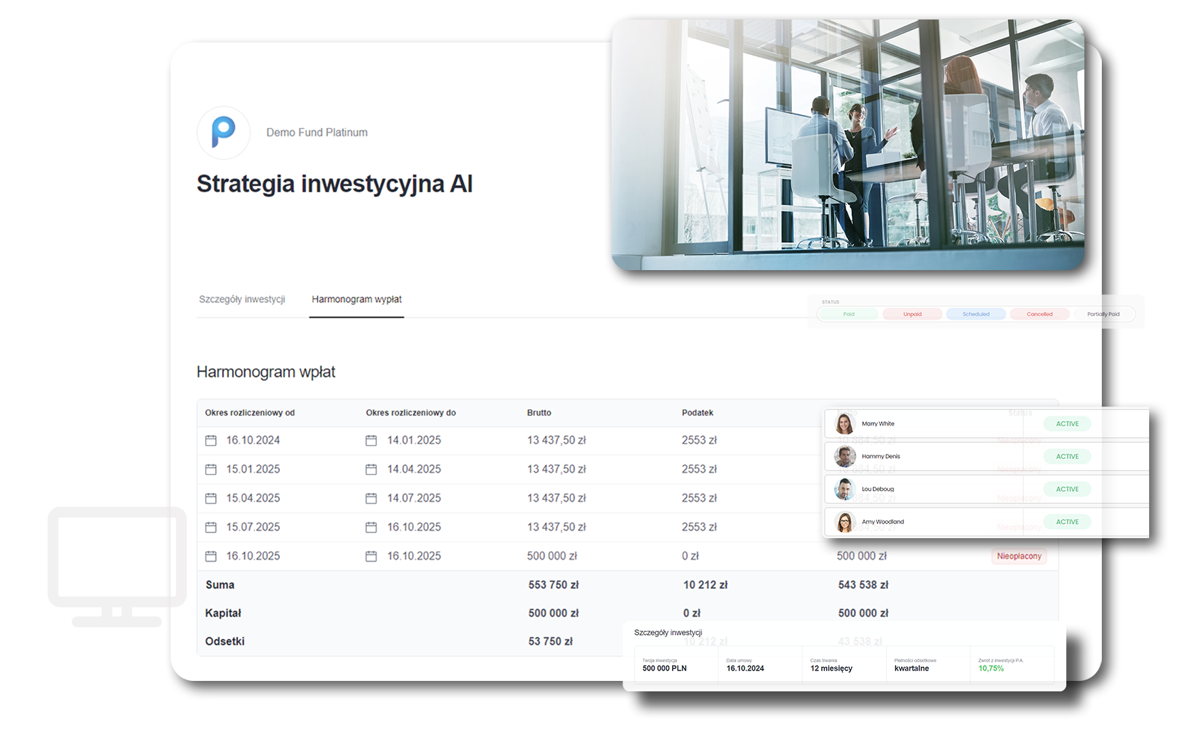Filter by the Scheduled status pill
Image resolution: width=1184 pixels, height=738 pixels.
pyautogui.click(x=976, y=314)
